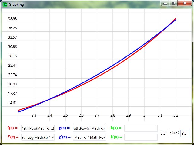Focus the f'(x) derivative input field
This screenshot has height=145, width=194.
pyautogui.click(x=38, y=137)
